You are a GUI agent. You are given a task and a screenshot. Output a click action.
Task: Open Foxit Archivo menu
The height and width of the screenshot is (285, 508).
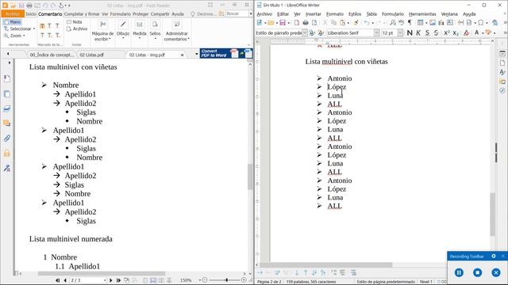coord(13,14)
